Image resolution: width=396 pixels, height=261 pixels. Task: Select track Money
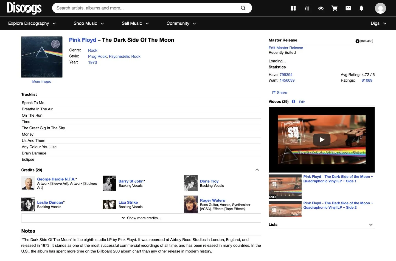[x=28, y=134]
